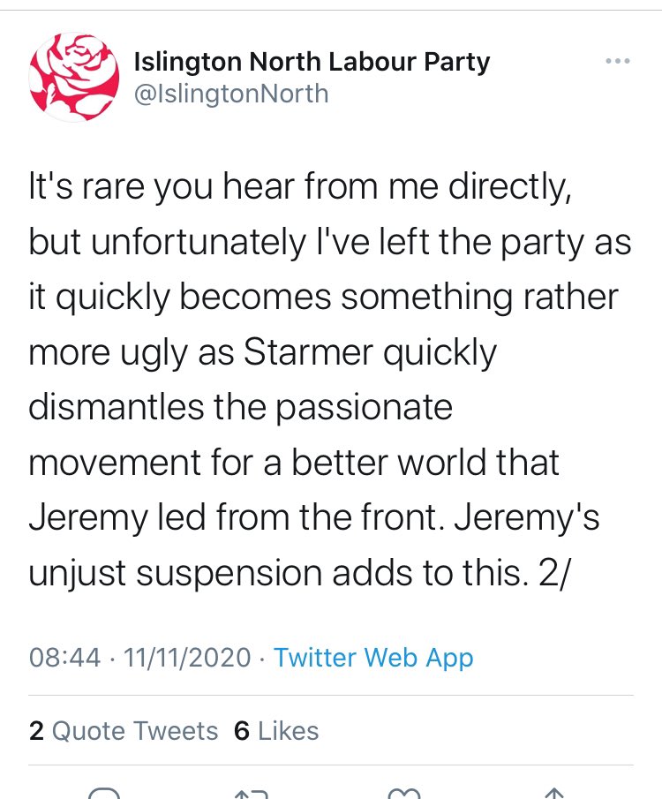Open the Twitter Web App source link
This screenshot has height=799, width=662.
click(x=373, y=658)
